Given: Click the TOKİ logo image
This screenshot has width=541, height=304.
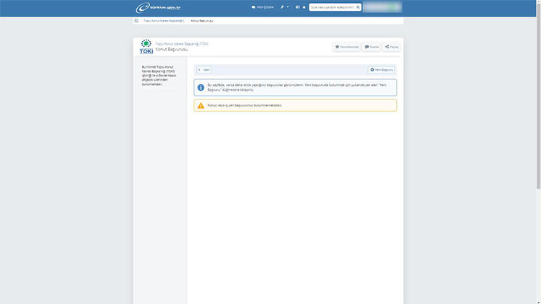Looking at the screenshot, I should pyautogui.click(x=146, y=47).
